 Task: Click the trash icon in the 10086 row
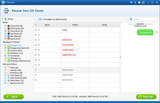pos(39,30)
